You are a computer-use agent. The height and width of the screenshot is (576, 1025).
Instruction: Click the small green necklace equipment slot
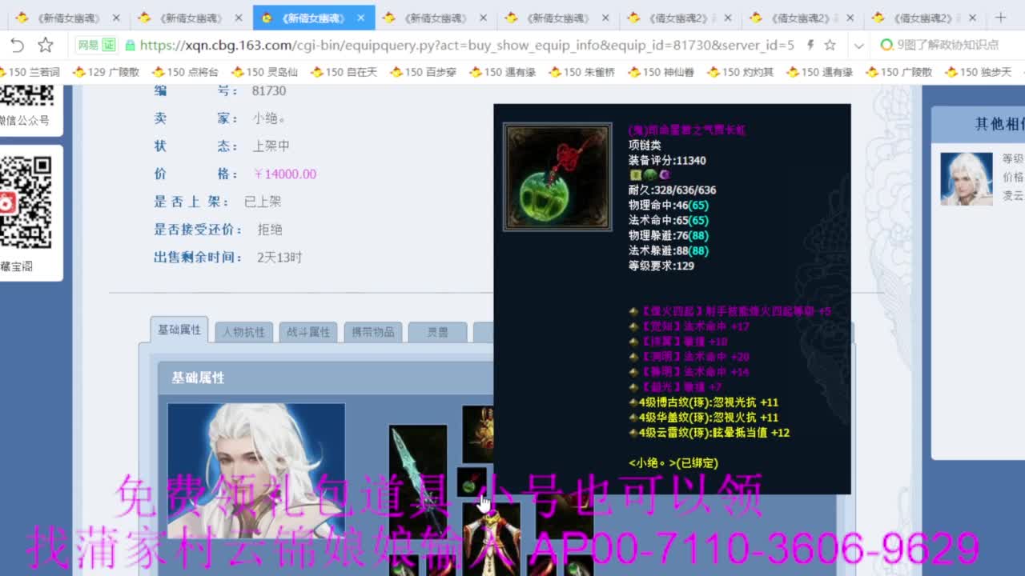tap(471, 482)
